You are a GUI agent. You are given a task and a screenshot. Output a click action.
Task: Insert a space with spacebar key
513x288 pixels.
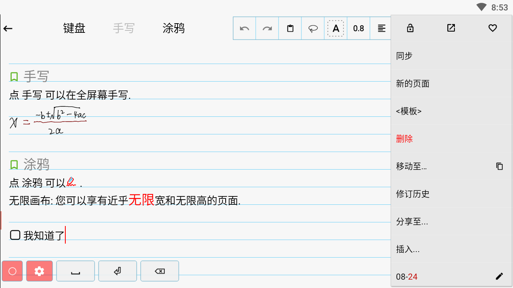point(75,271)
